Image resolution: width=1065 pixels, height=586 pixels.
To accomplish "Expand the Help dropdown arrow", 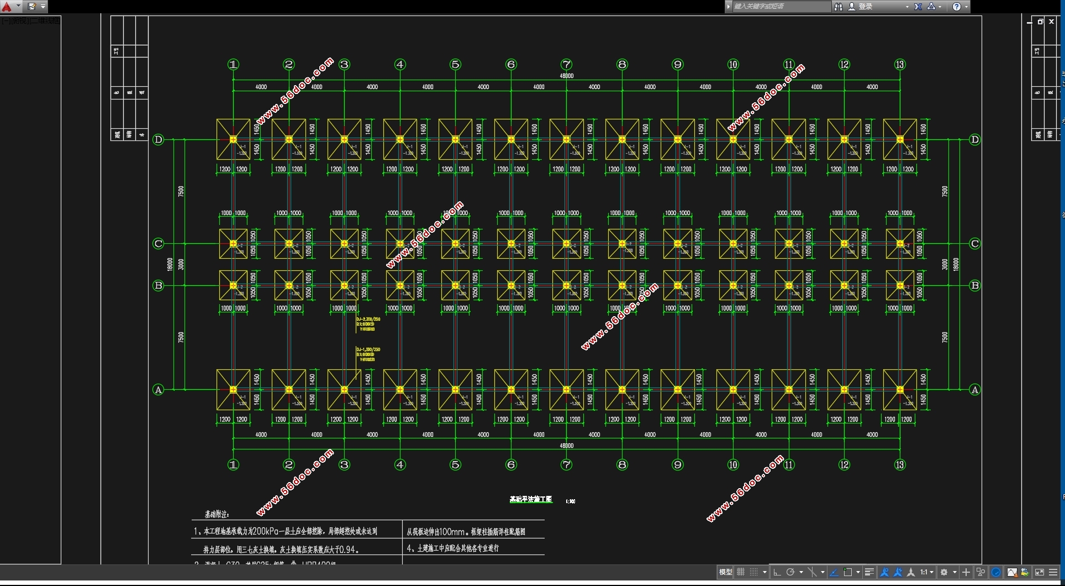I will point(966,7).
